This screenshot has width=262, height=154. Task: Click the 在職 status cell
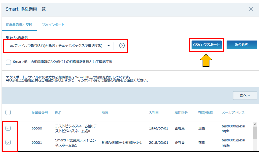(201, 143)
